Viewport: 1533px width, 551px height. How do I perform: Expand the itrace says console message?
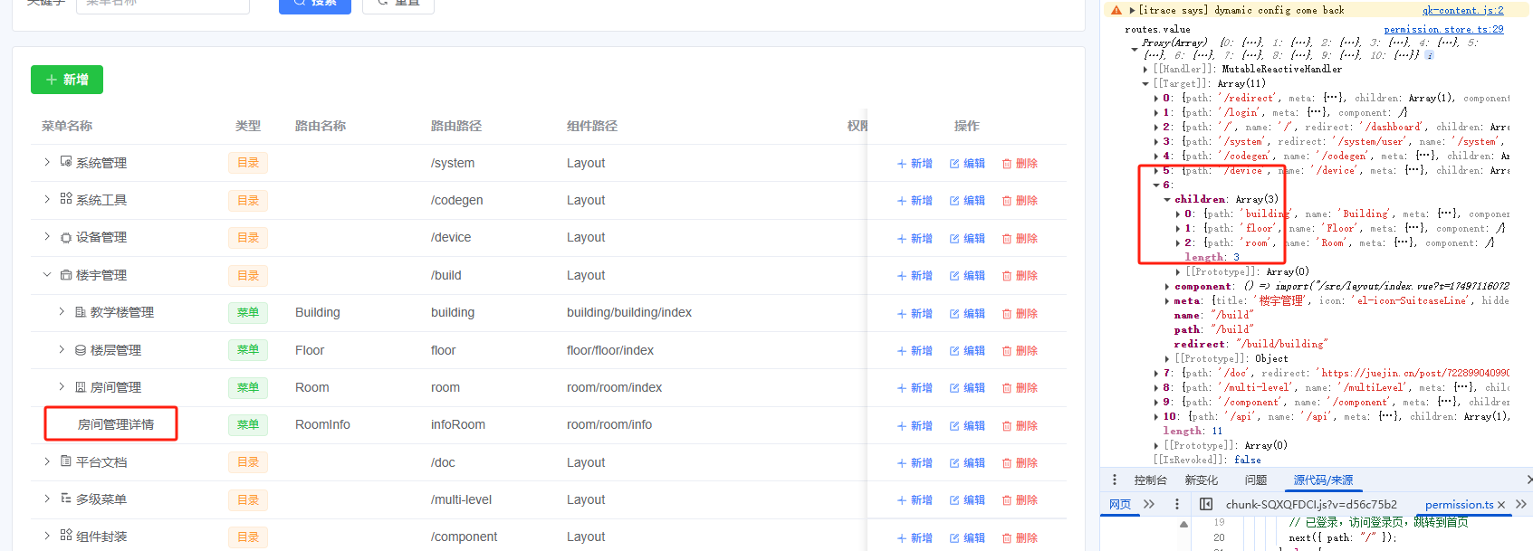[1132, 10]
